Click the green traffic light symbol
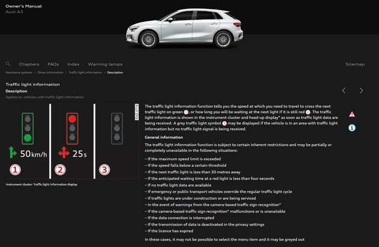This screenshot has height=247, width=379. [28, 129]
